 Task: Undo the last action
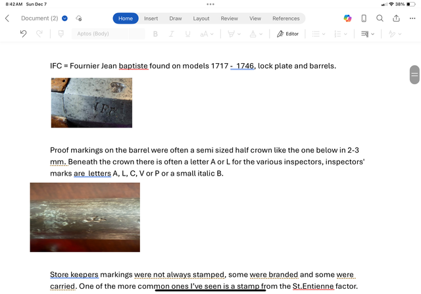point(24,34)
